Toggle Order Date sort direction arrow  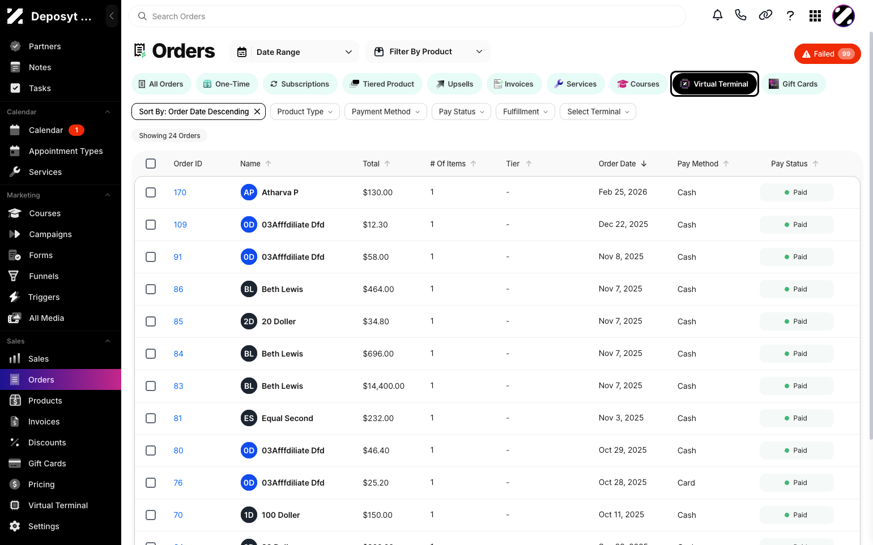[x=644, y=164]
